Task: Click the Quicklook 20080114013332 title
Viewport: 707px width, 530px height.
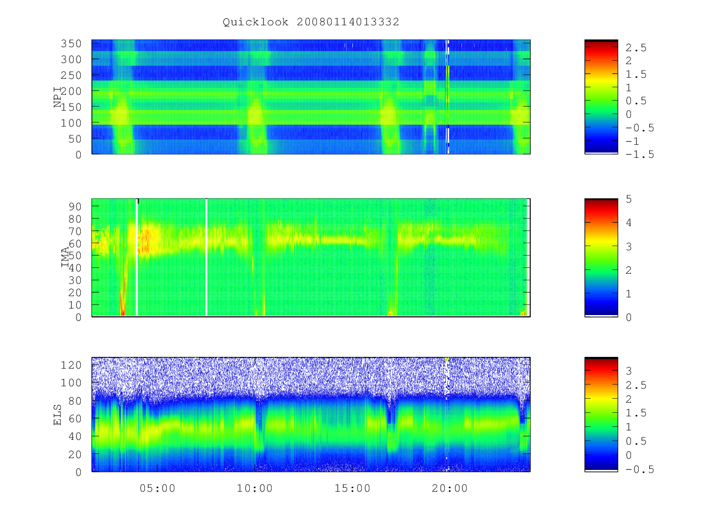Action: click(x=311, y=22)
